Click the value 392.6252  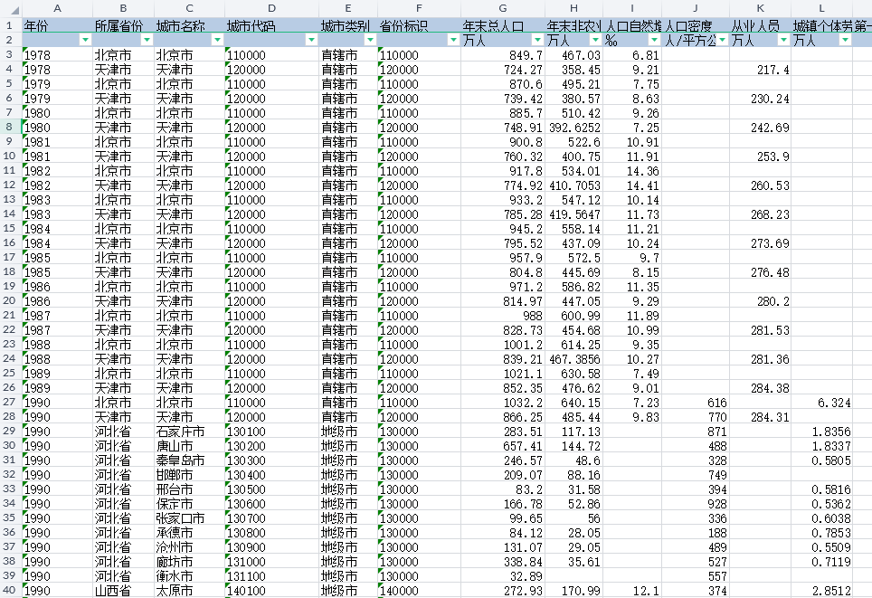click(573, 127)
